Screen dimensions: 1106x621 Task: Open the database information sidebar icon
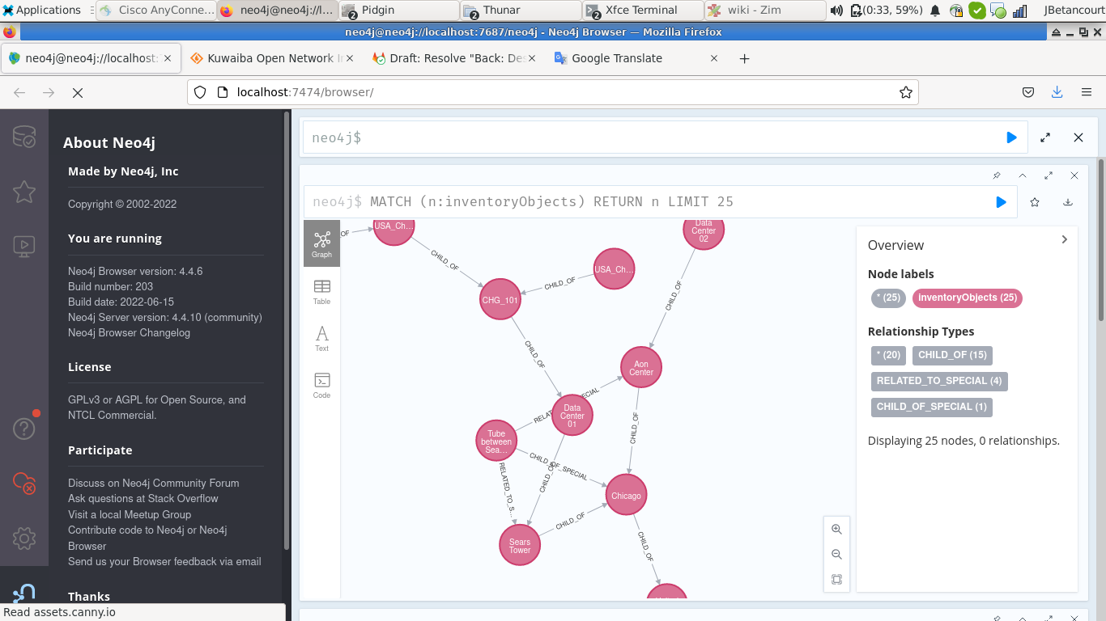[24, 137]
